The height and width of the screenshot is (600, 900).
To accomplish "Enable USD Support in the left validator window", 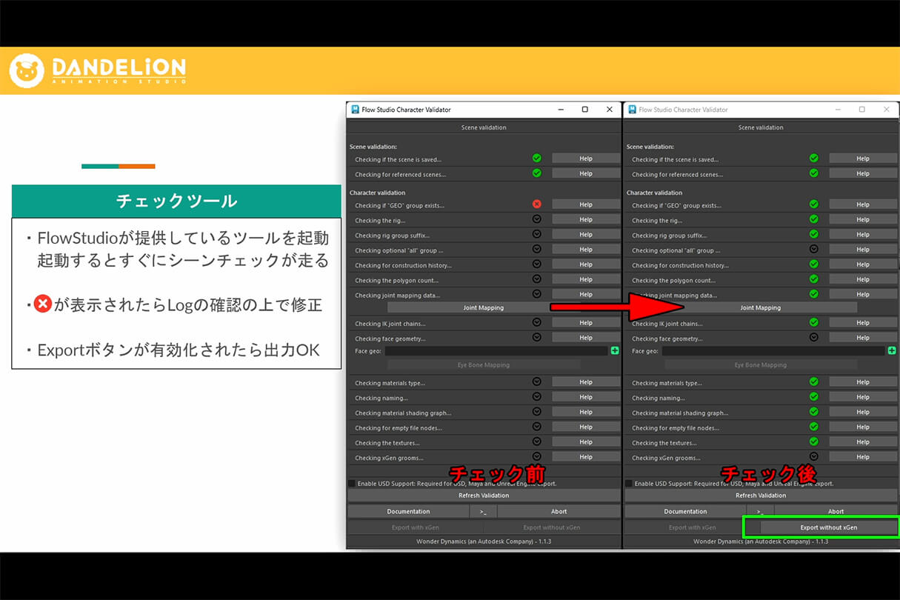I will [x=351, y=481].
